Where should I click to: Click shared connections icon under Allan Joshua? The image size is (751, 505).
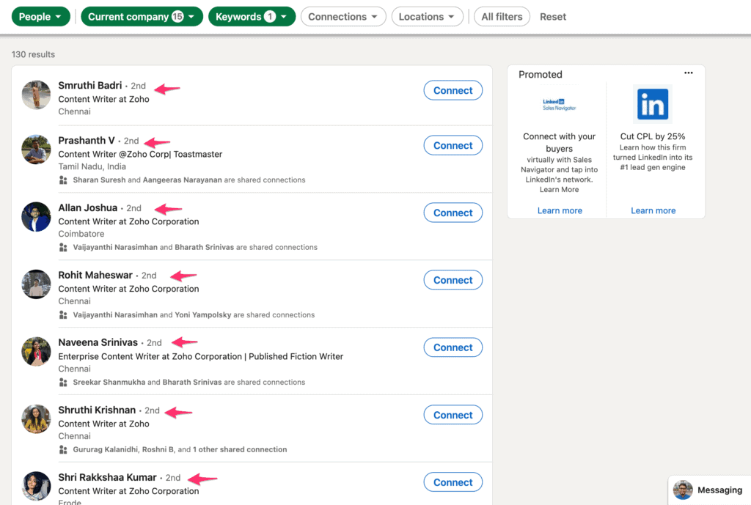(63, 248)
